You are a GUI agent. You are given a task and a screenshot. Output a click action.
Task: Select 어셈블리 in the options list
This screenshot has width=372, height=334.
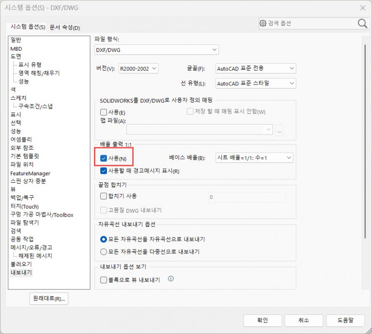pyautogui.click(x=21, y=139)
